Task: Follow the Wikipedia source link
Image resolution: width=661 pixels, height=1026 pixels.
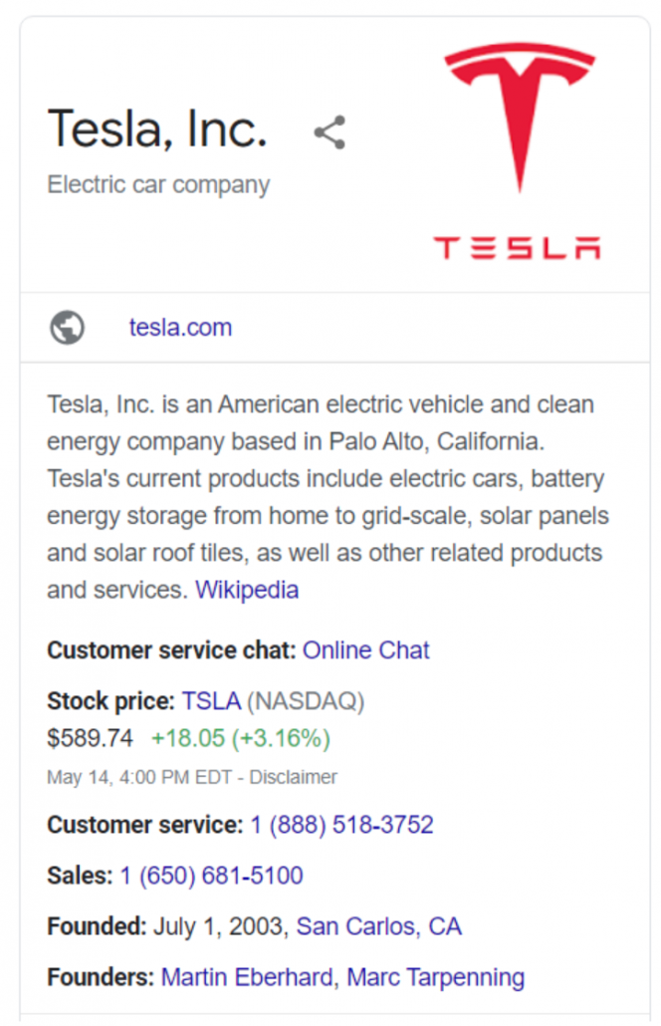Action: [x=247, y=591]
